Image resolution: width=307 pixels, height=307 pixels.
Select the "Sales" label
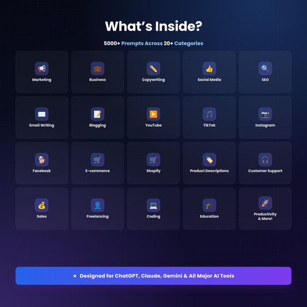41,217
